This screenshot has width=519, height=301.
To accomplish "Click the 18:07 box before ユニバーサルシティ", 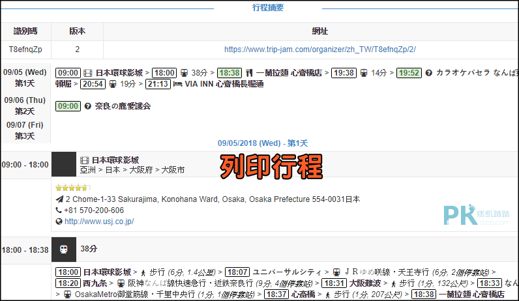I will (237, 272).
